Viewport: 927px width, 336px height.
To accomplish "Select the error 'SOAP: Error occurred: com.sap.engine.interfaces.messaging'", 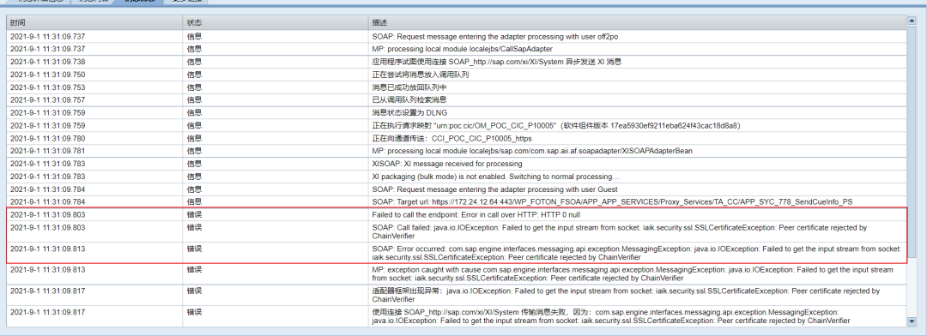I will [637, 253].
